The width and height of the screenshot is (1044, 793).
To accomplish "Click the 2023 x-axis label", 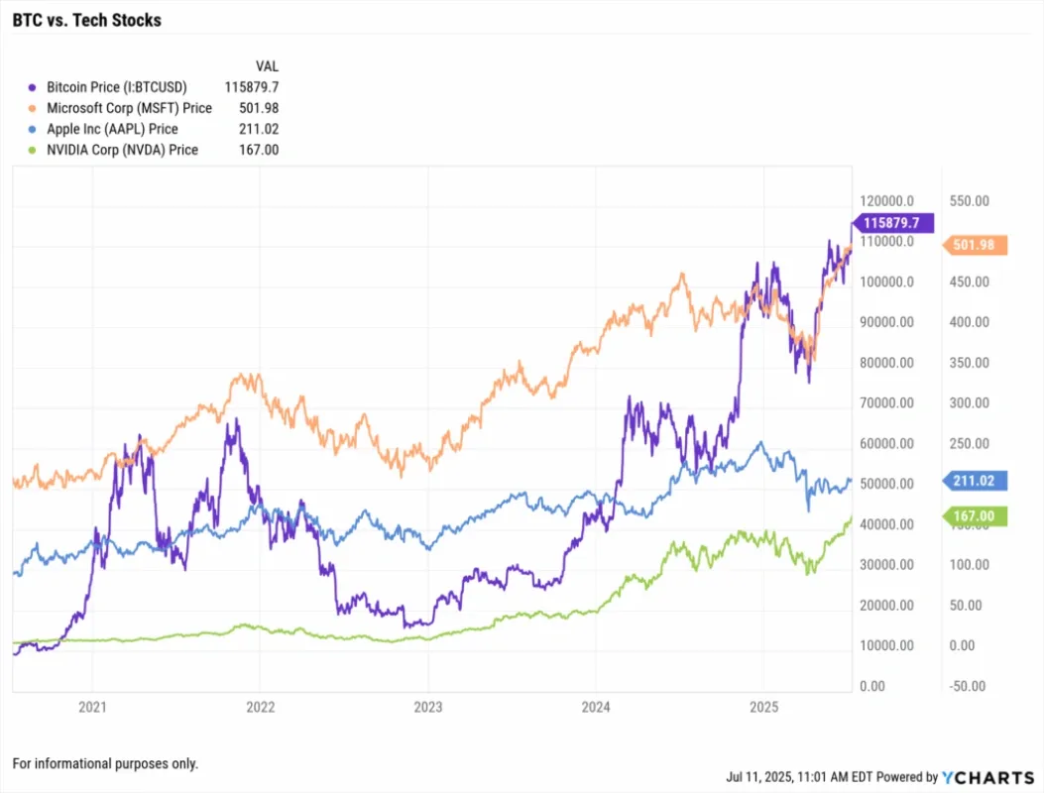I will [x=428, y=707].
